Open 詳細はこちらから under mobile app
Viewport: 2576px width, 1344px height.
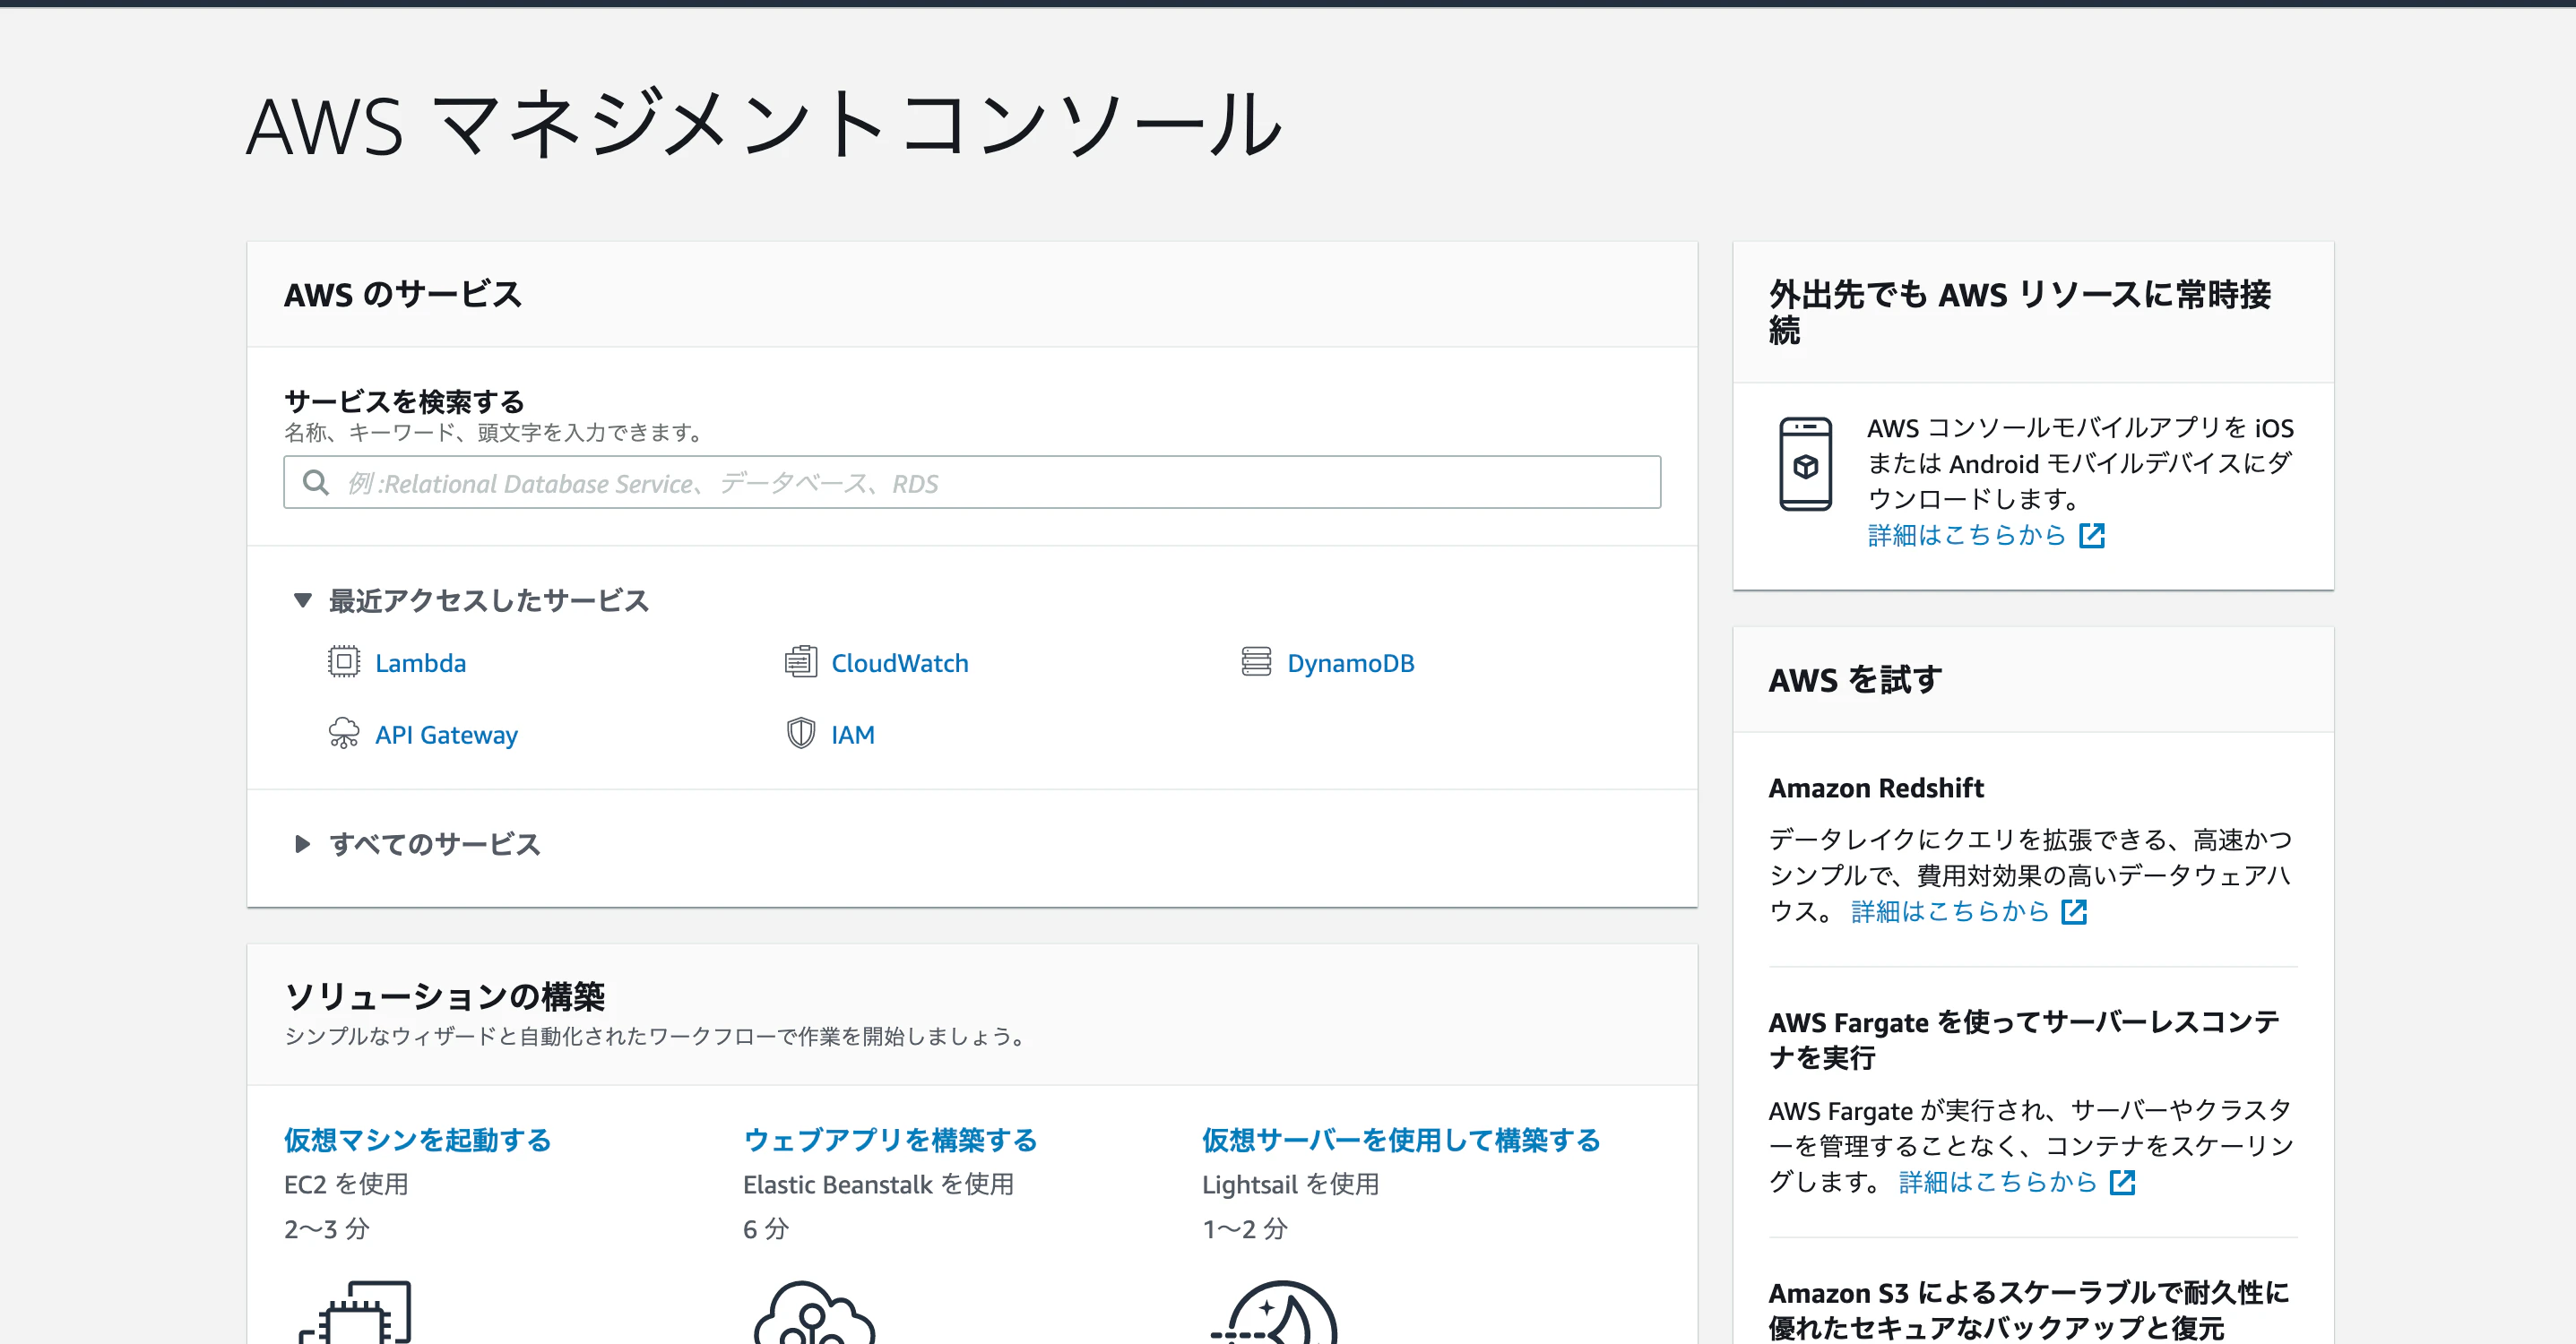coord(1966,536)
